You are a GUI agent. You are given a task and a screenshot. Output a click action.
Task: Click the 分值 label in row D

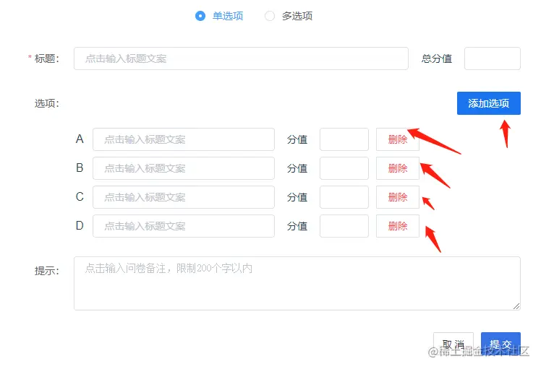(297, 226)
